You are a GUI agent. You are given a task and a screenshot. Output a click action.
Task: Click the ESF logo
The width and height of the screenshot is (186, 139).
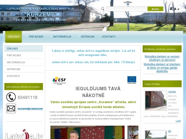point(59,81)
